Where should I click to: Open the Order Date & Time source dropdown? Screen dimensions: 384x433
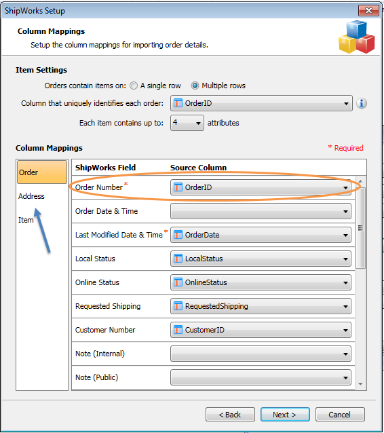(x=261, y=211)
